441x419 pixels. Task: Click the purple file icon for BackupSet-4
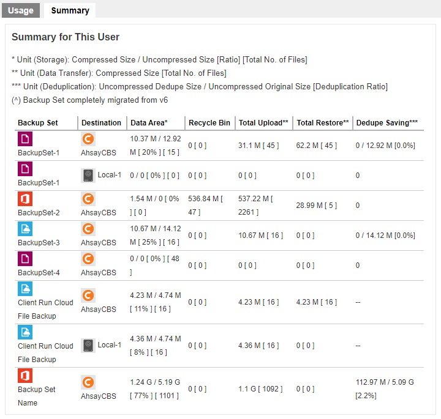pyautogui.click(x=25, y=259)
